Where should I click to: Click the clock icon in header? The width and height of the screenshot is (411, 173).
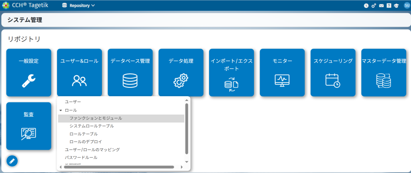click(x=366, y=6)
